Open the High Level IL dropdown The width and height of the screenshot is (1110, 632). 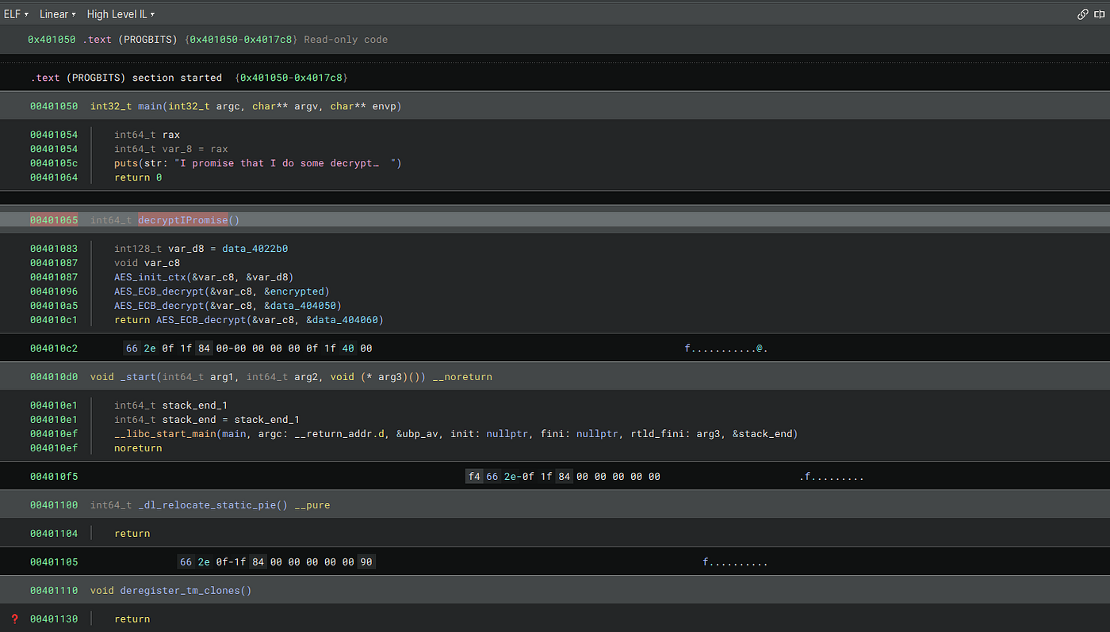121,14
